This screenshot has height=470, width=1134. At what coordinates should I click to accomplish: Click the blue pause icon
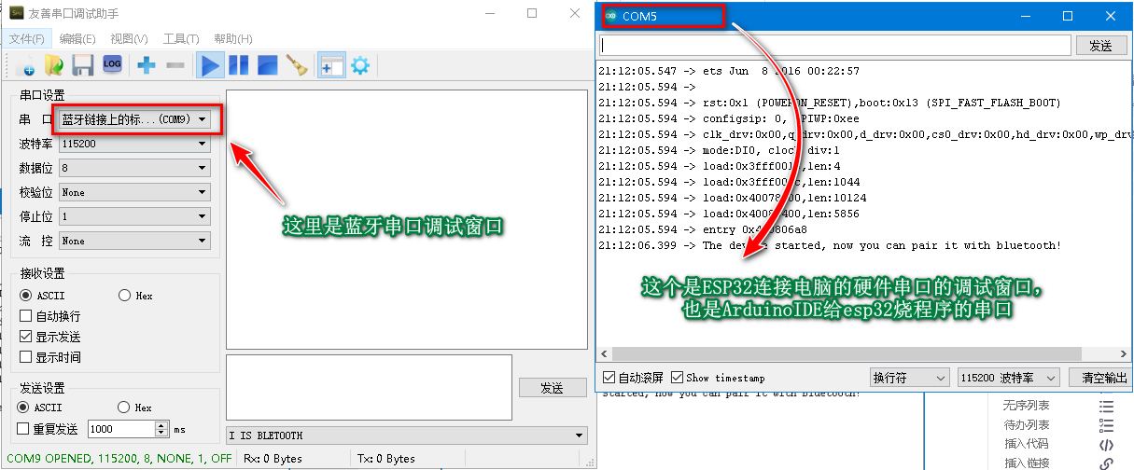[239, 65]
